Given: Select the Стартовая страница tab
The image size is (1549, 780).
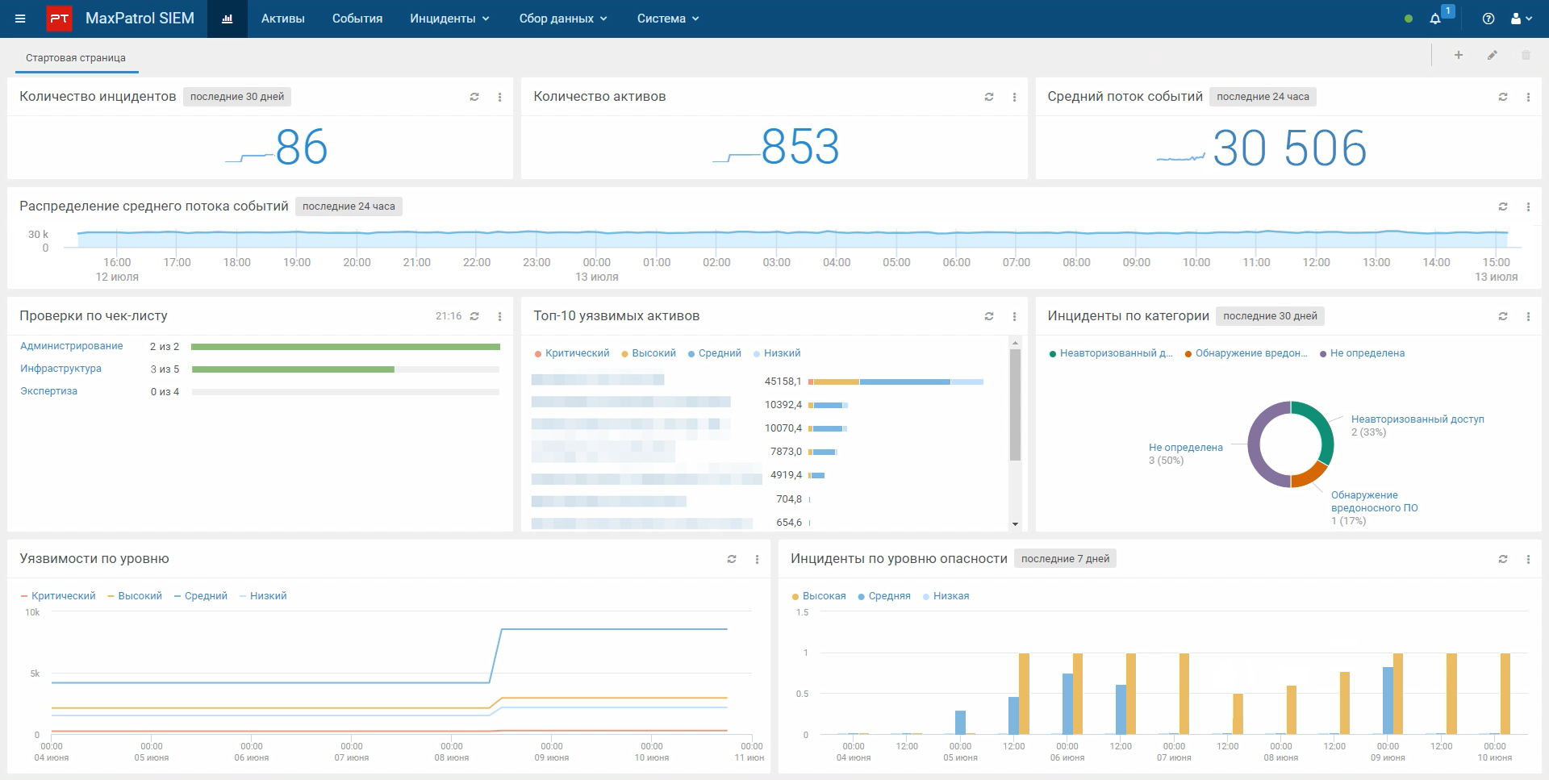Looking at the screenshot, I should coord(76,58).
